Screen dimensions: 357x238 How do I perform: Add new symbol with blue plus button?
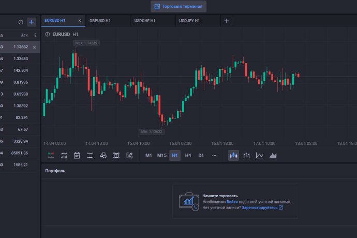point(32,22)
